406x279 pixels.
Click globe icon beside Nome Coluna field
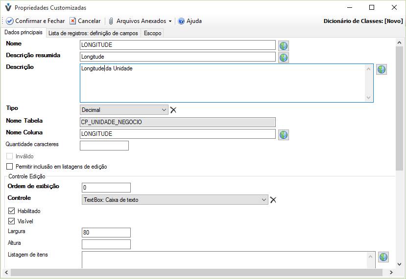click(283, 134)
